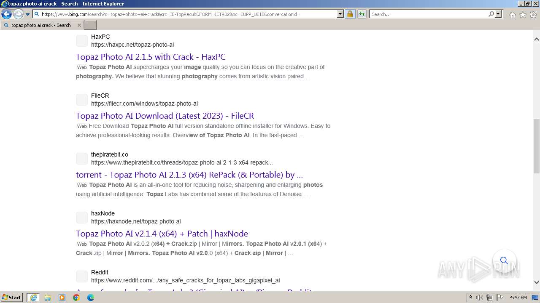Click the scrollbar up arrow
This screenshot has width=540, height=303.
pyautogui.click(x=536, y=39)
